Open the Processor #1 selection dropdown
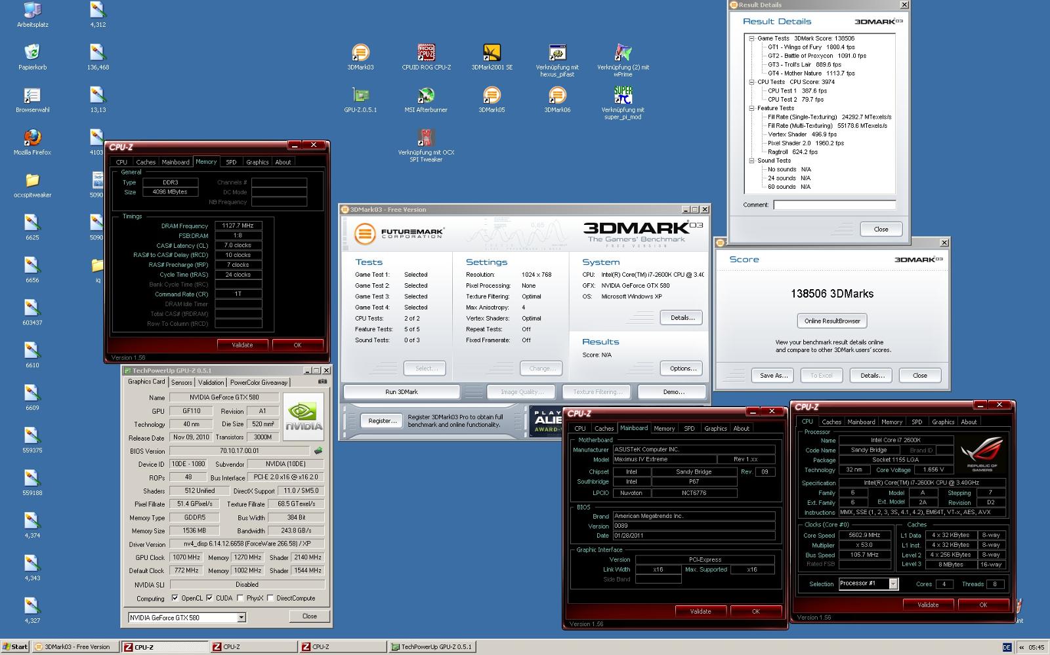1050x655 pixels. 893,584
